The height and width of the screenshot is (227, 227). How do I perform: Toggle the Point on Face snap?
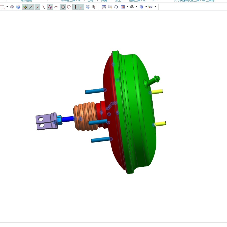click(88, 7)
